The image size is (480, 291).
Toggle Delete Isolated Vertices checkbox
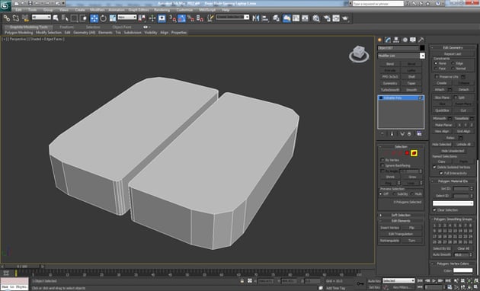click(x=434, y=168)
